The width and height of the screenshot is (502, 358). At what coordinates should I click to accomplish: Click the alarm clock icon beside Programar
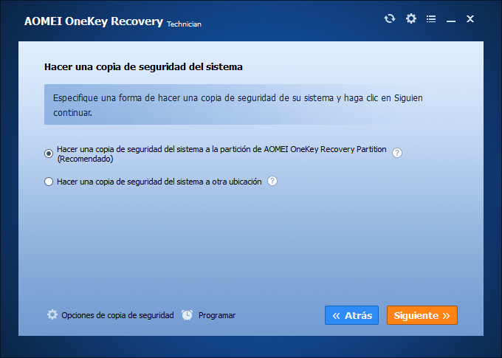188,315
